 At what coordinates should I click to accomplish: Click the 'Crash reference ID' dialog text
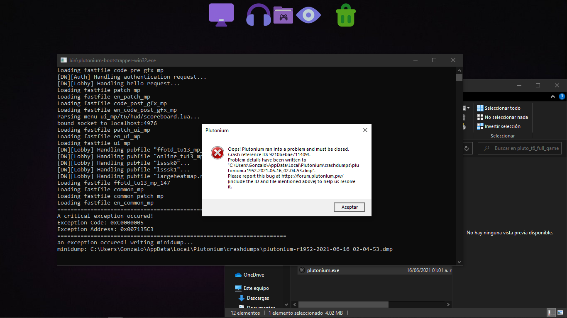coord(269,154)
